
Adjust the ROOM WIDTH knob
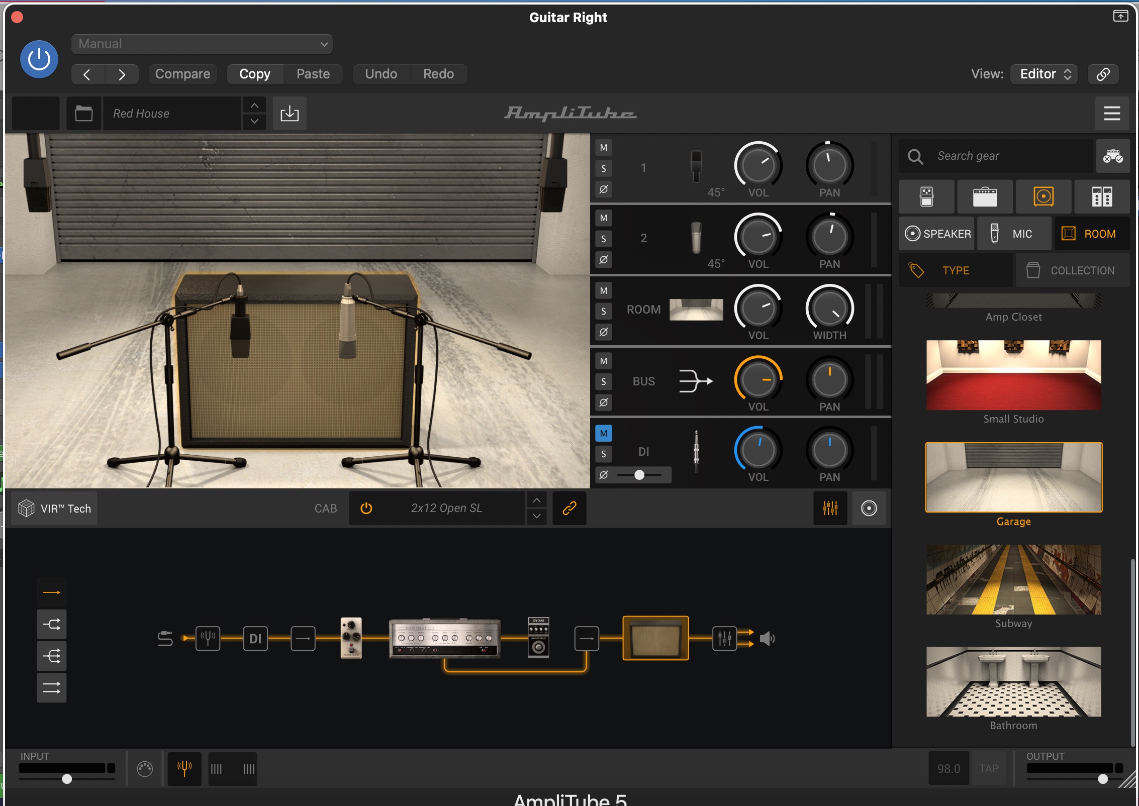[829, 308]
